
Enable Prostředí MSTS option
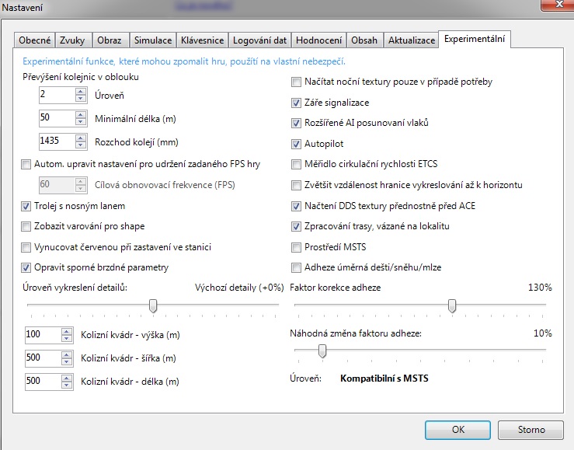pyautogui.click(x=296, y=247)
